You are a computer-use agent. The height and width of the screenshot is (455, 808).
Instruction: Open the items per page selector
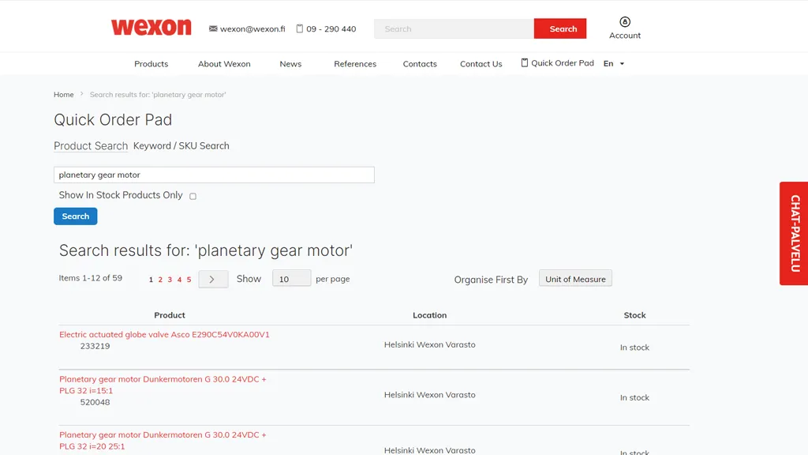[x=291, y=279]
